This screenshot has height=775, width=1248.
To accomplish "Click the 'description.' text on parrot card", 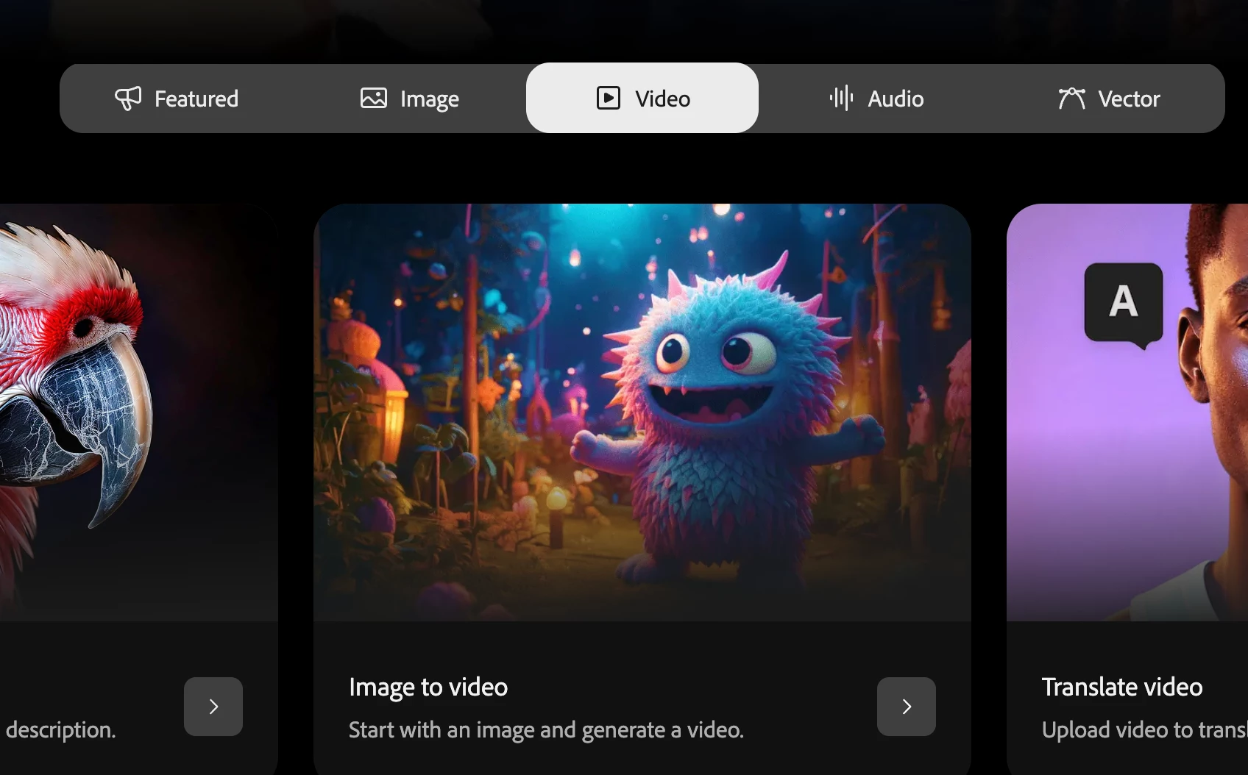I will coord(60,730).
